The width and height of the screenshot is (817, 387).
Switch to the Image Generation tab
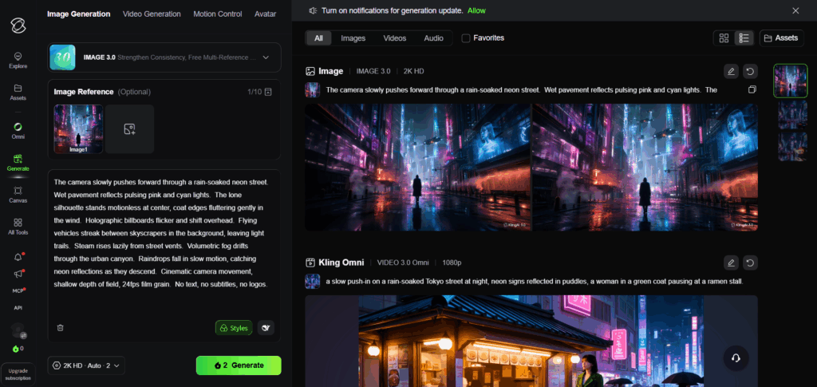[79, 14]
